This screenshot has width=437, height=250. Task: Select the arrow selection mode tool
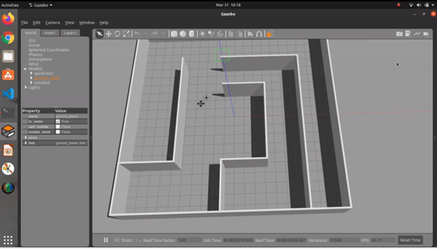coord(99,34)
